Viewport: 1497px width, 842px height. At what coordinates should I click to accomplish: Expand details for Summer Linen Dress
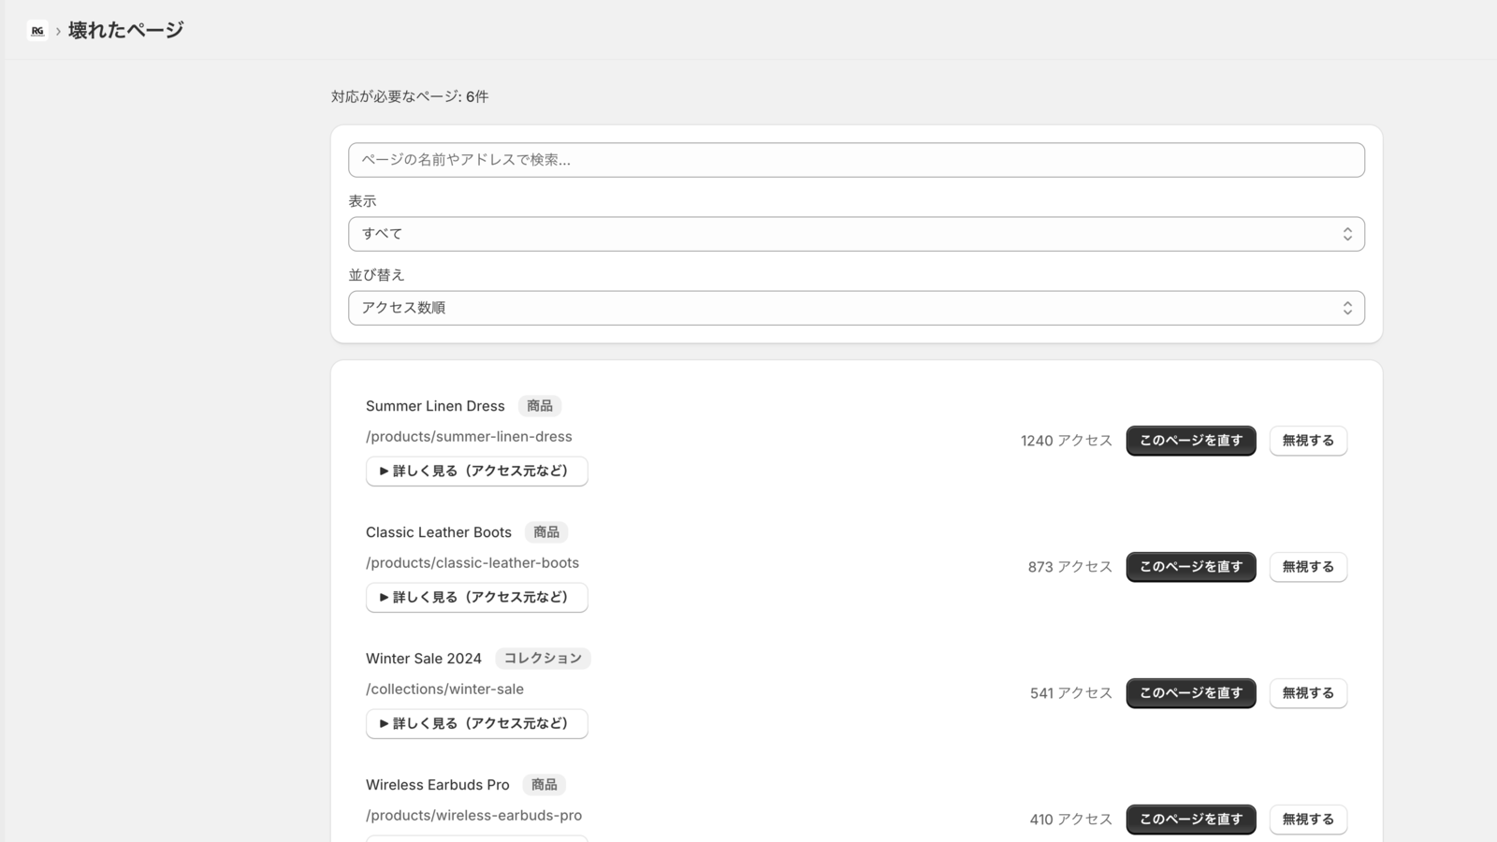click(x=476, y=471)
